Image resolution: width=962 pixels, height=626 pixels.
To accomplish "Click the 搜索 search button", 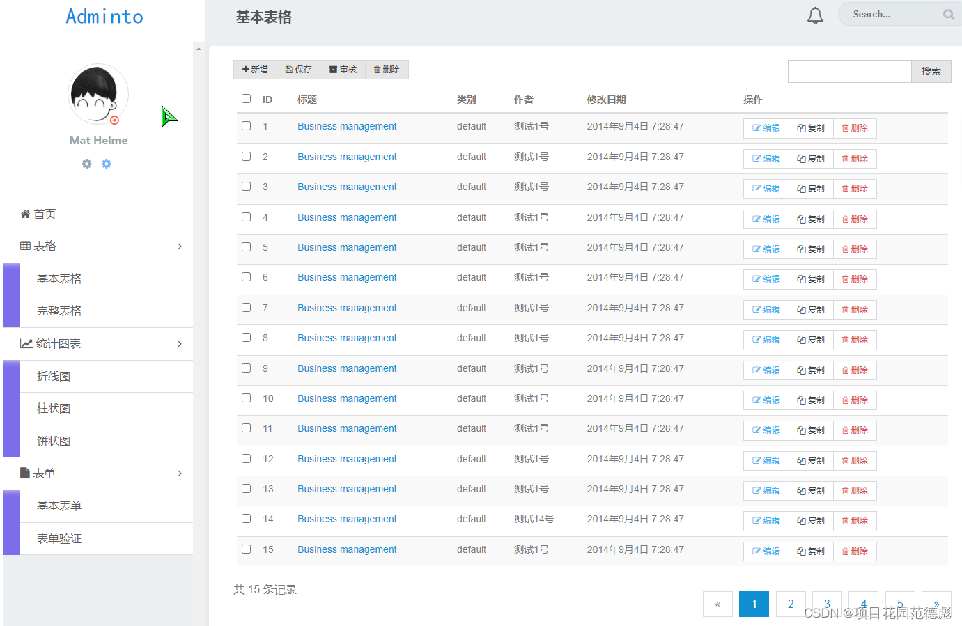I will pos(931,71).
